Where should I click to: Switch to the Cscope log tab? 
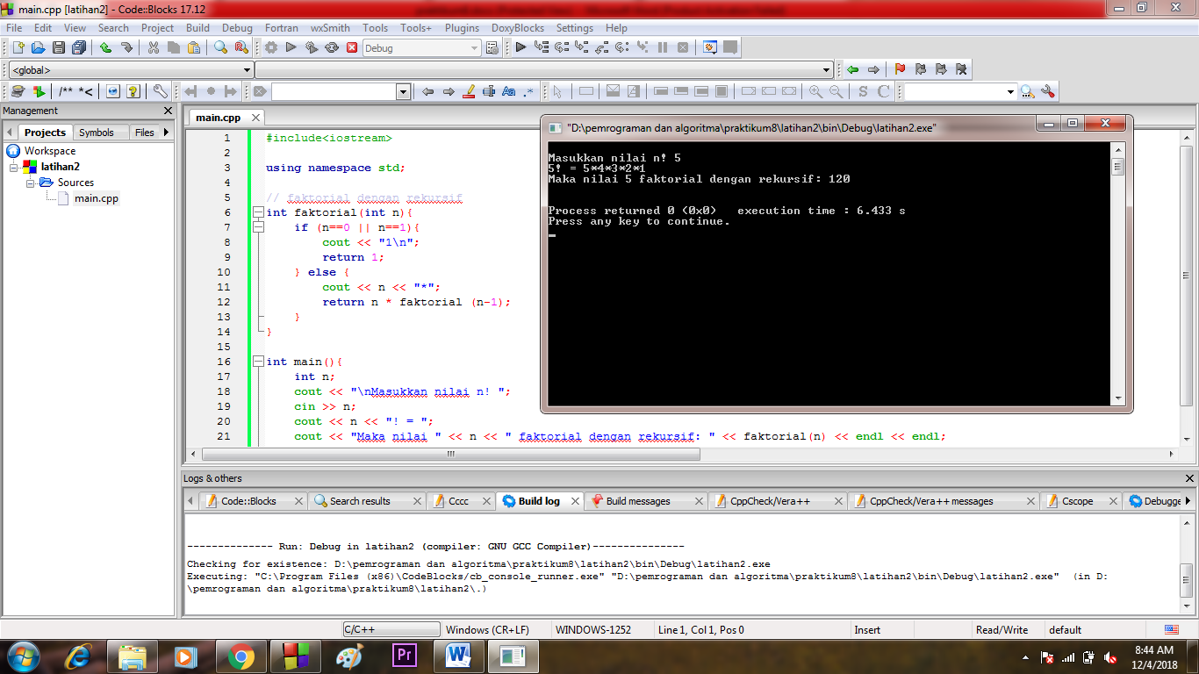pyautogui.click(x=1077, y=501)
